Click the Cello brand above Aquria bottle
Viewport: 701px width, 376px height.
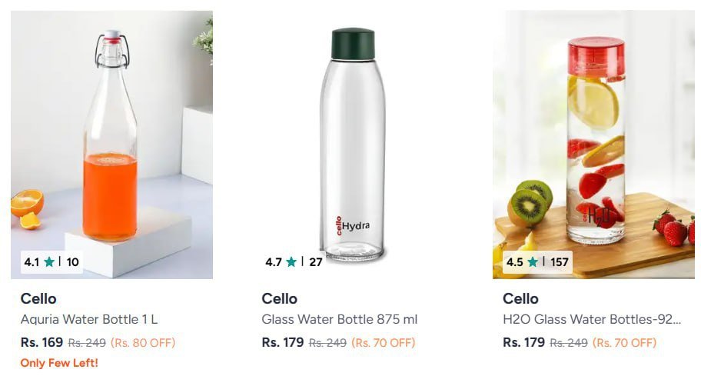click(x=38, y=298)
